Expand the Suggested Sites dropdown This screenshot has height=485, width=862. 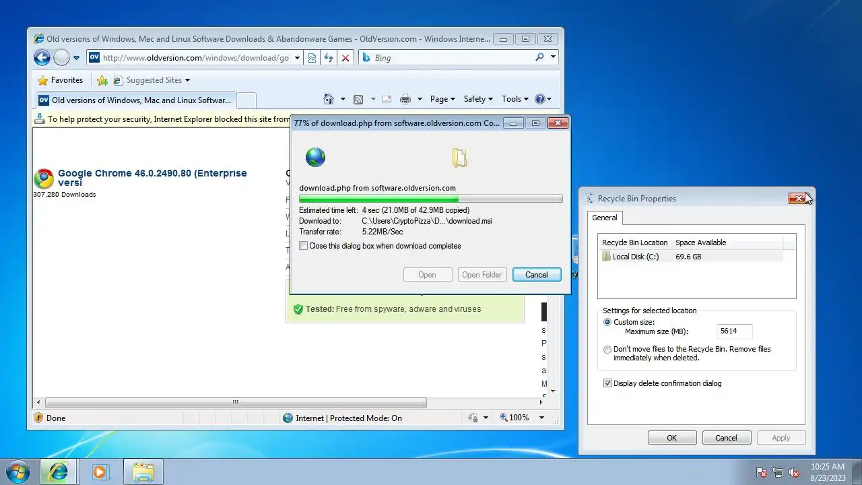click(187, 80)
